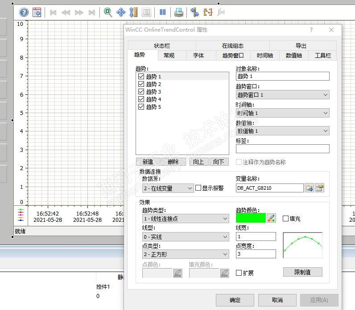Click the 点宽度 point width field
The height and width of the screenshot is (310, 355).
point(256,254)
